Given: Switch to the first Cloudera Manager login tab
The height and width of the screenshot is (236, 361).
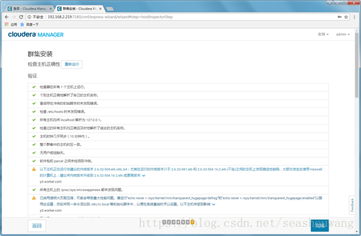Looking at the screenshot, I should pyautogui.click(x=29, y=8).
